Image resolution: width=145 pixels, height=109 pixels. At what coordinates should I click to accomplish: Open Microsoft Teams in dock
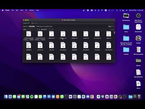click(x=70, y=97)
